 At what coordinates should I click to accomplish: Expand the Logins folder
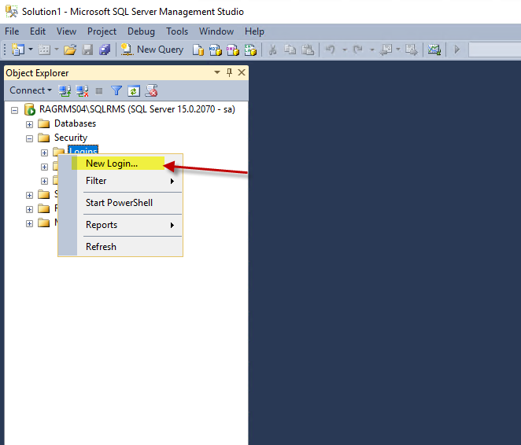coord(45,153)
